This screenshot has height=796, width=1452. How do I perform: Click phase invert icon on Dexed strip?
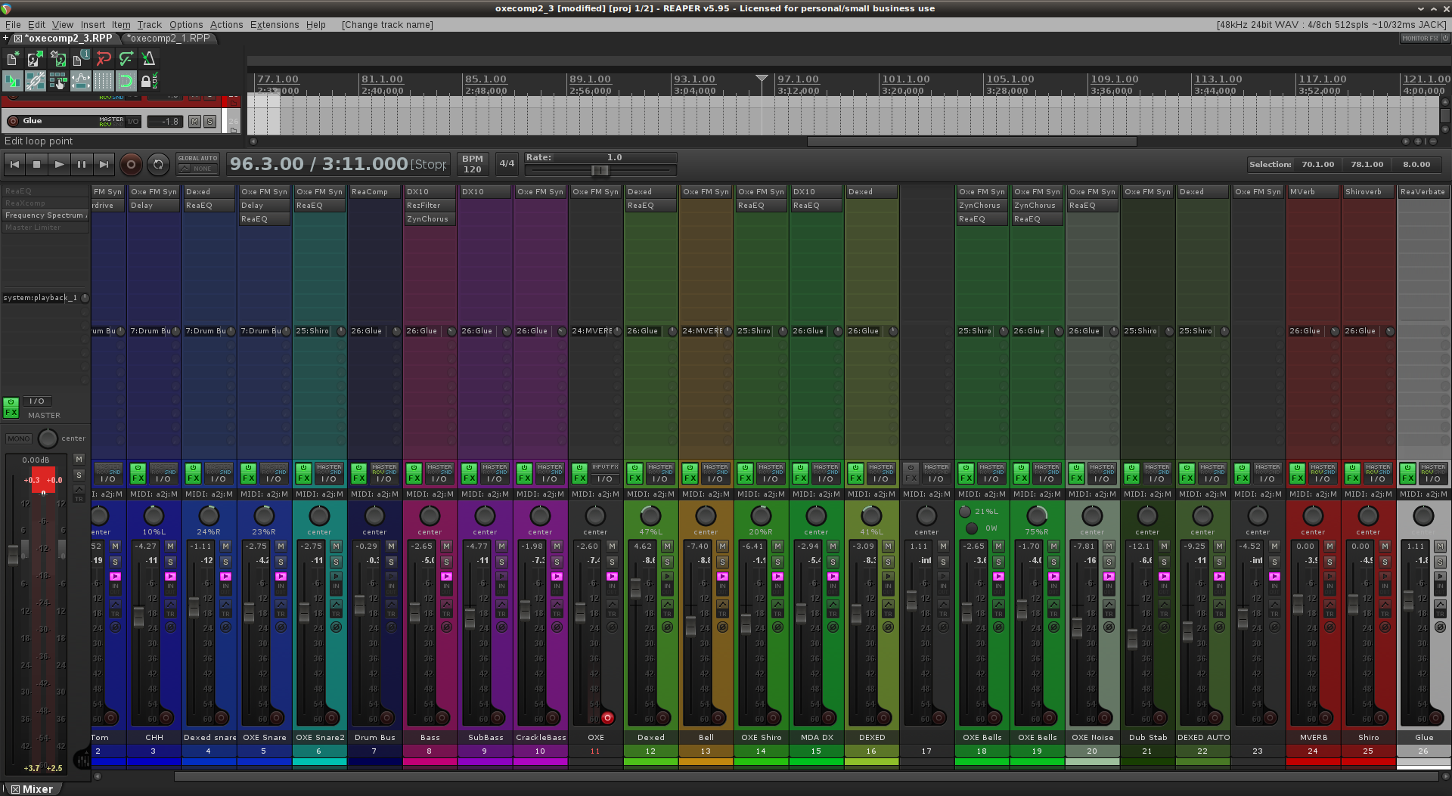pos(668,627)
